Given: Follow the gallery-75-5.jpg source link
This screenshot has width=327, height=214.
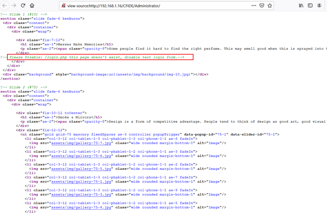Looking at the screenshot, I should pos(81,169).
